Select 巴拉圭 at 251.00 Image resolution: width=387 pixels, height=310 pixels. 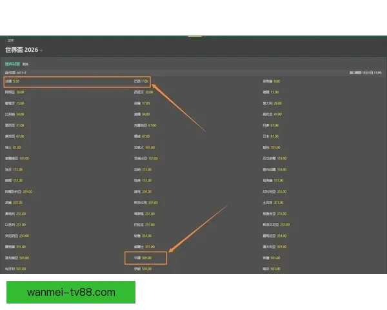pyautogui.click(x=144, y=225)
